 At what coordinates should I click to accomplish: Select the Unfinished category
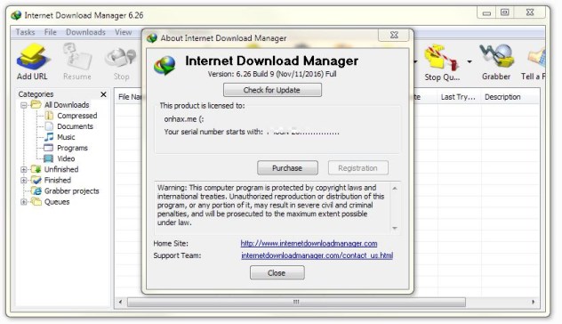point(61,169)
